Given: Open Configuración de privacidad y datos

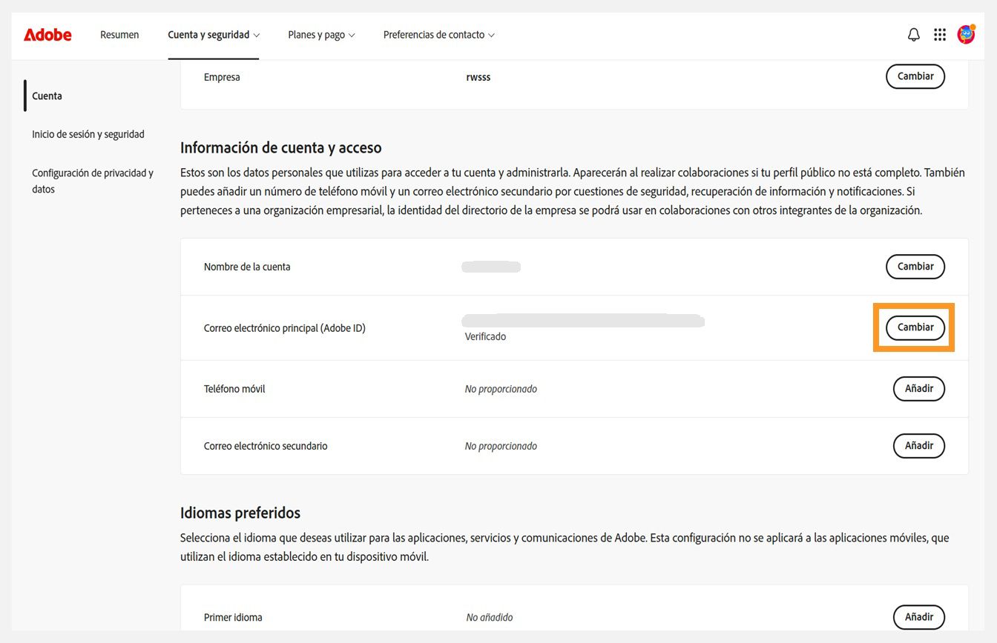Looking at the screenshot, I should pyautogui.click(x=93, y=181).
